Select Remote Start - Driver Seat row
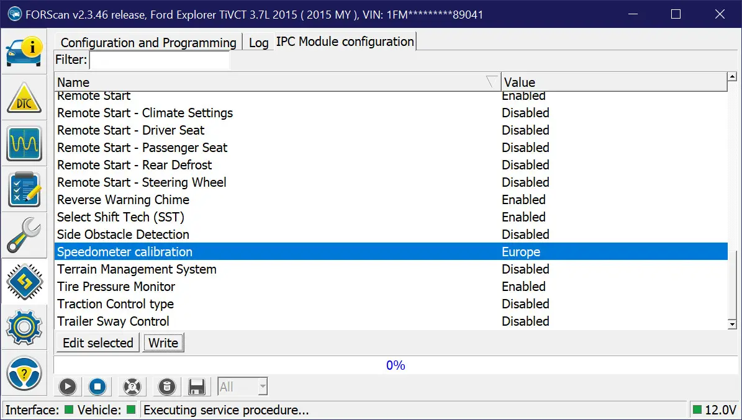The height and width of the screenshot is (420, 742). (x=391, y=130)
